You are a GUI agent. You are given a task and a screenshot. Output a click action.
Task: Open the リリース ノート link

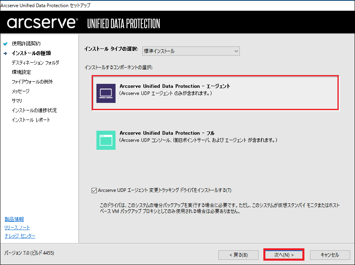click(17, 228)
